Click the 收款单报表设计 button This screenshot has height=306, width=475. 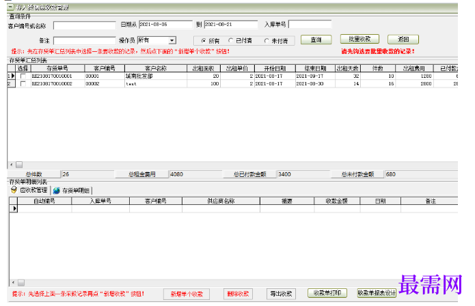click(377, 293)
